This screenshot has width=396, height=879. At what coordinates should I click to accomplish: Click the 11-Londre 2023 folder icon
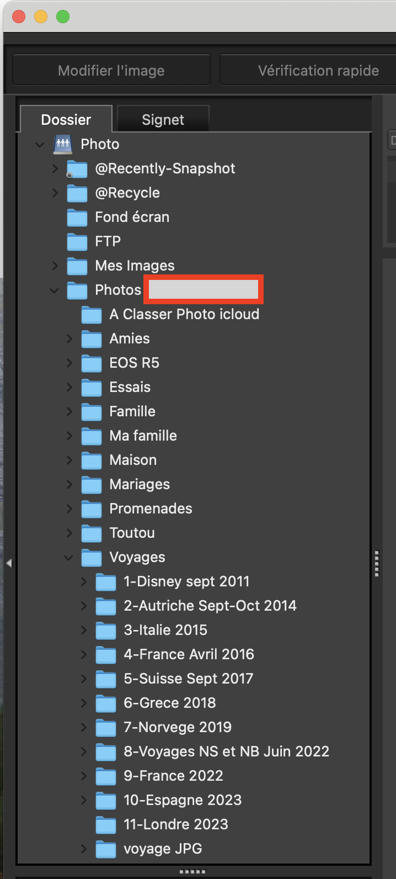point(105,825)
